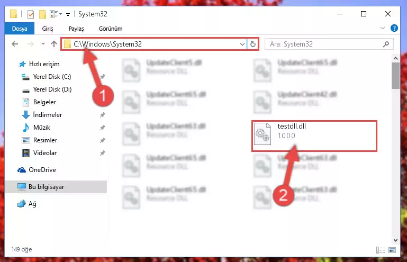Click the Back navigation arrow
This screenshot has width=407, height=262.
[15, 44]
